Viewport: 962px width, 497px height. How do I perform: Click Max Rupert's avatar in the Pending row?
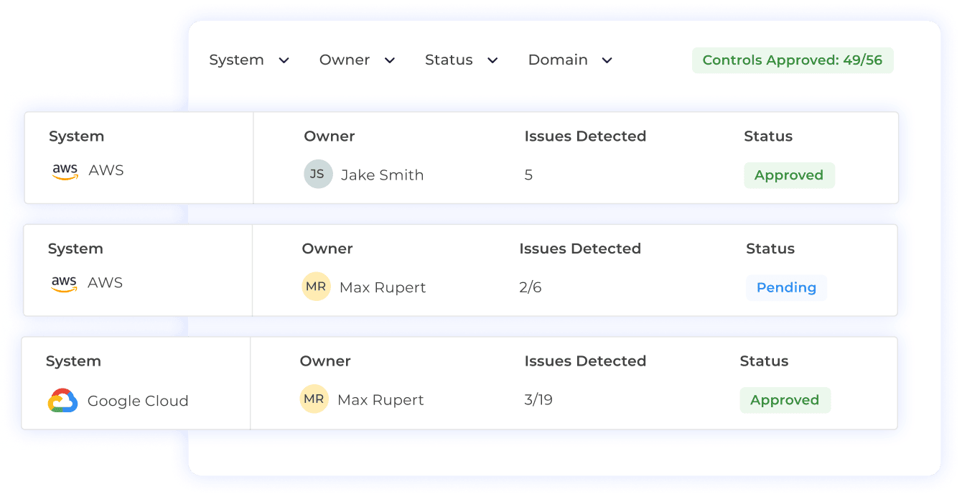(x=316, y=287)
